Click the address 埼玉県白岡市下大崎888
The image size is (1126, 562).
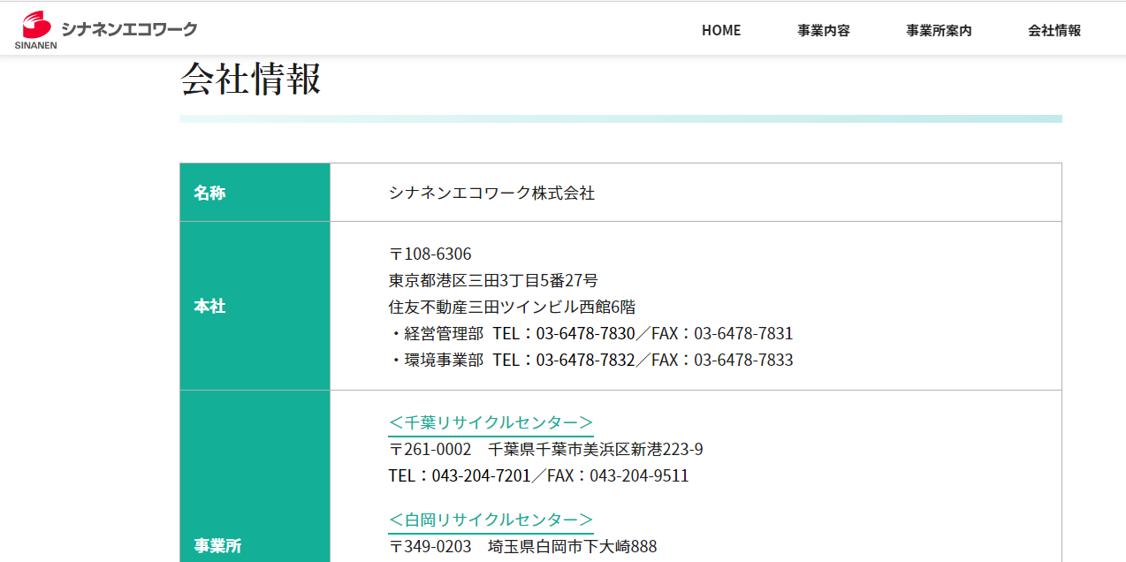tap(573, 547)
